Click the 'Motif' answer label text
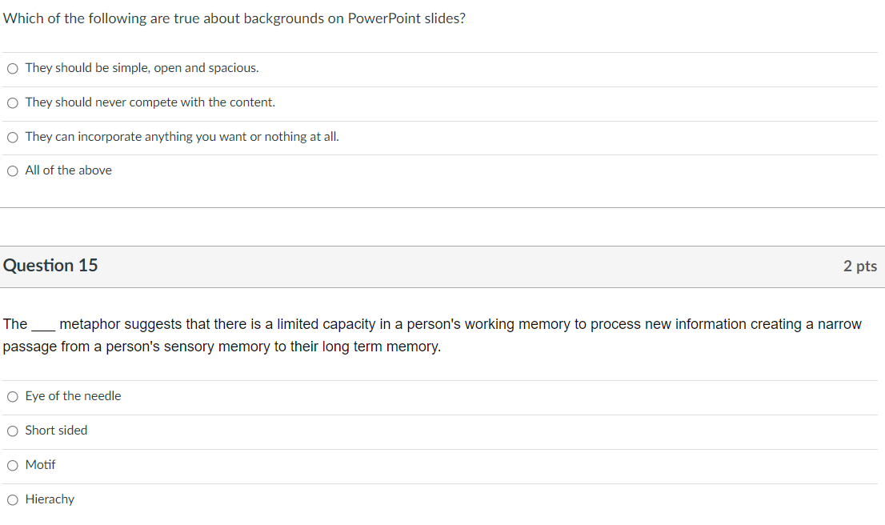Screen dimensions: 885x525 coord(41,464)
